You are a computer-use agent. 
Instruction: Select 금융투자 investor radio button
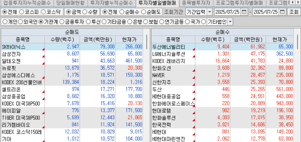pos(62,22)
